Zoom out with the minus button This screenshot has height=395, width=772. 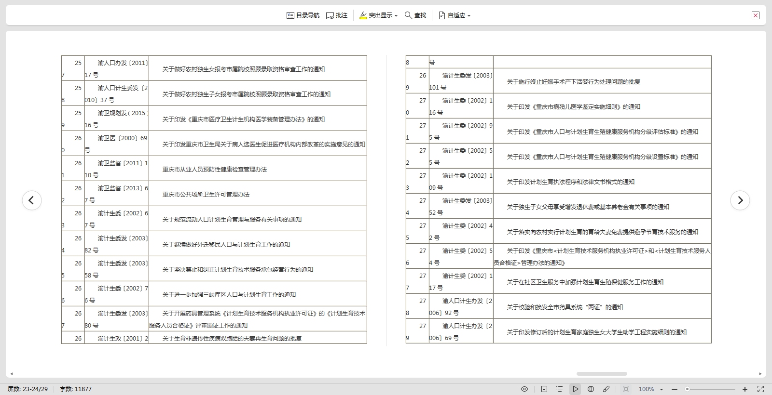(x=675, y=389)
